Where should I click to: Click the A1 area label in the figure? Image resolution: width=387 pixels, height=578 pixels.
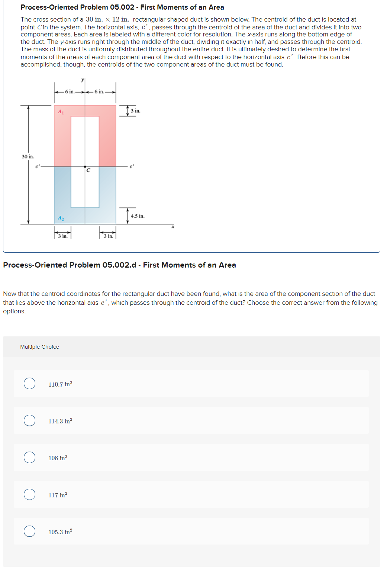tap(61, 111)
